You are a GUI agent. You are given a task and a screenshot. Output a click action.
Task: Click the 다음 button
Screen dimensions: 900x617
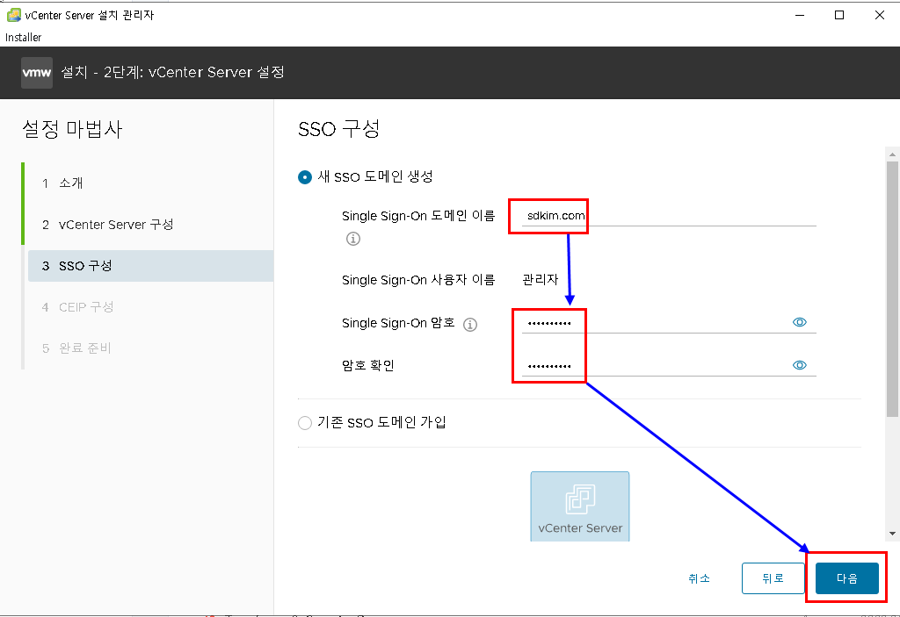tap(846, 578)
